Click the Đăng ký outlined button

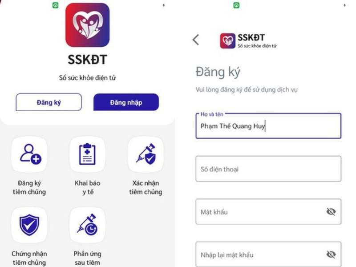tap(49, 102)
